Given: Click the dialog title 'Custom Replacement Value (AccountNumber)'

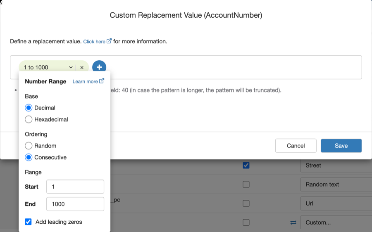Looking at the screenshot, I should 186,15.
